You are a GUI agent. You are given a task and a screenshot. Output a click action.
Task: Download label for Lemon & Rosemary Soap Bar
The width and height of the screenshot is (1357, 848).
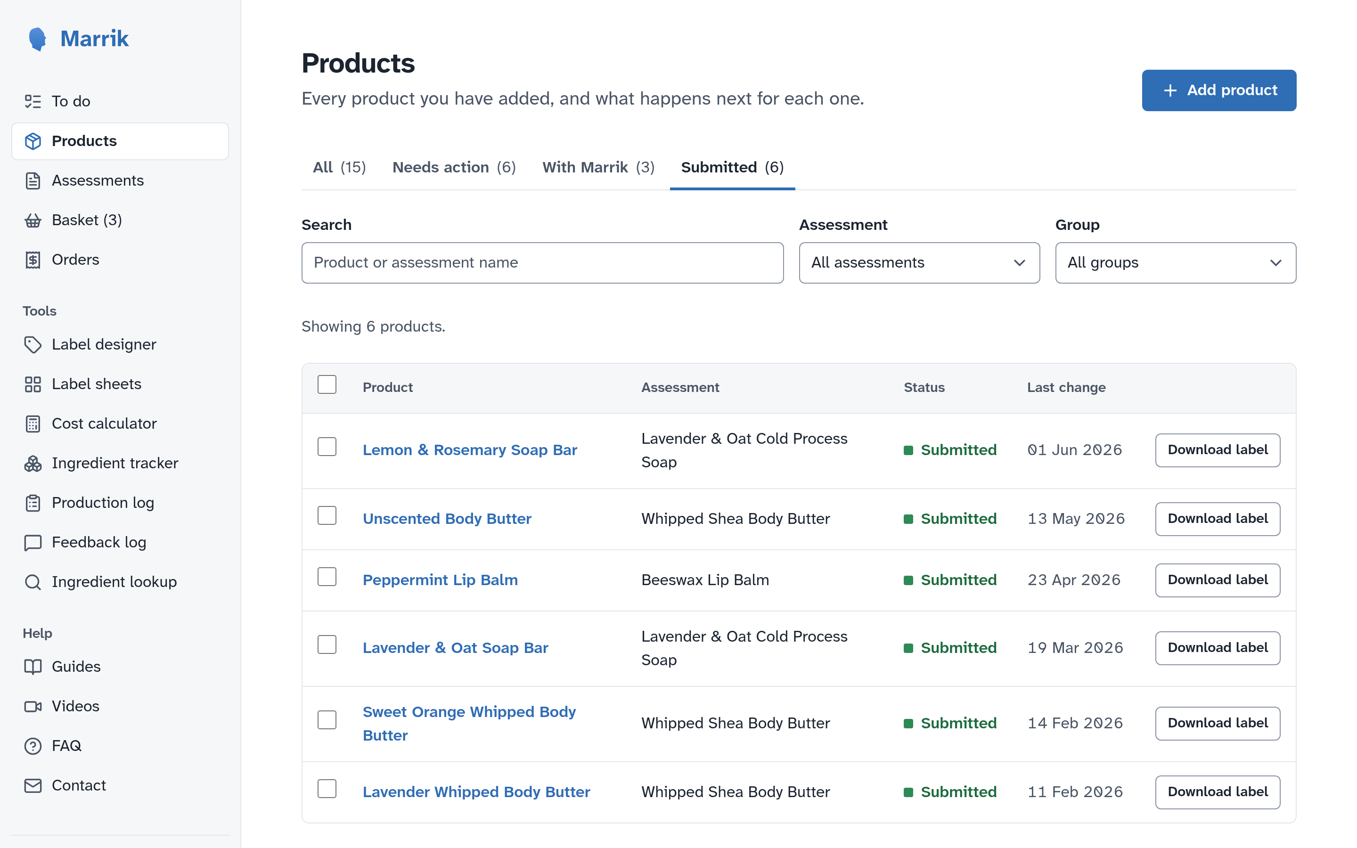(1218, 450)
